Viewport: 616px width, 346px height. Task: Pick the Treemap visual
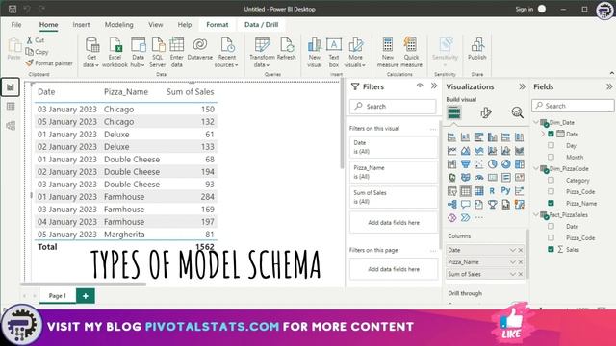point(520,164)
